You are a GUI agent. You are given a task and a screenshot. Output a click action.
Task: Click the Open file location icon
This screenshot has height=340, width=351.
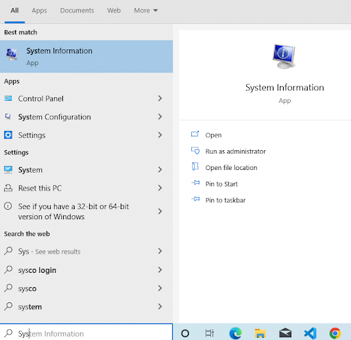pyautogui.click(x=195, y=167)
